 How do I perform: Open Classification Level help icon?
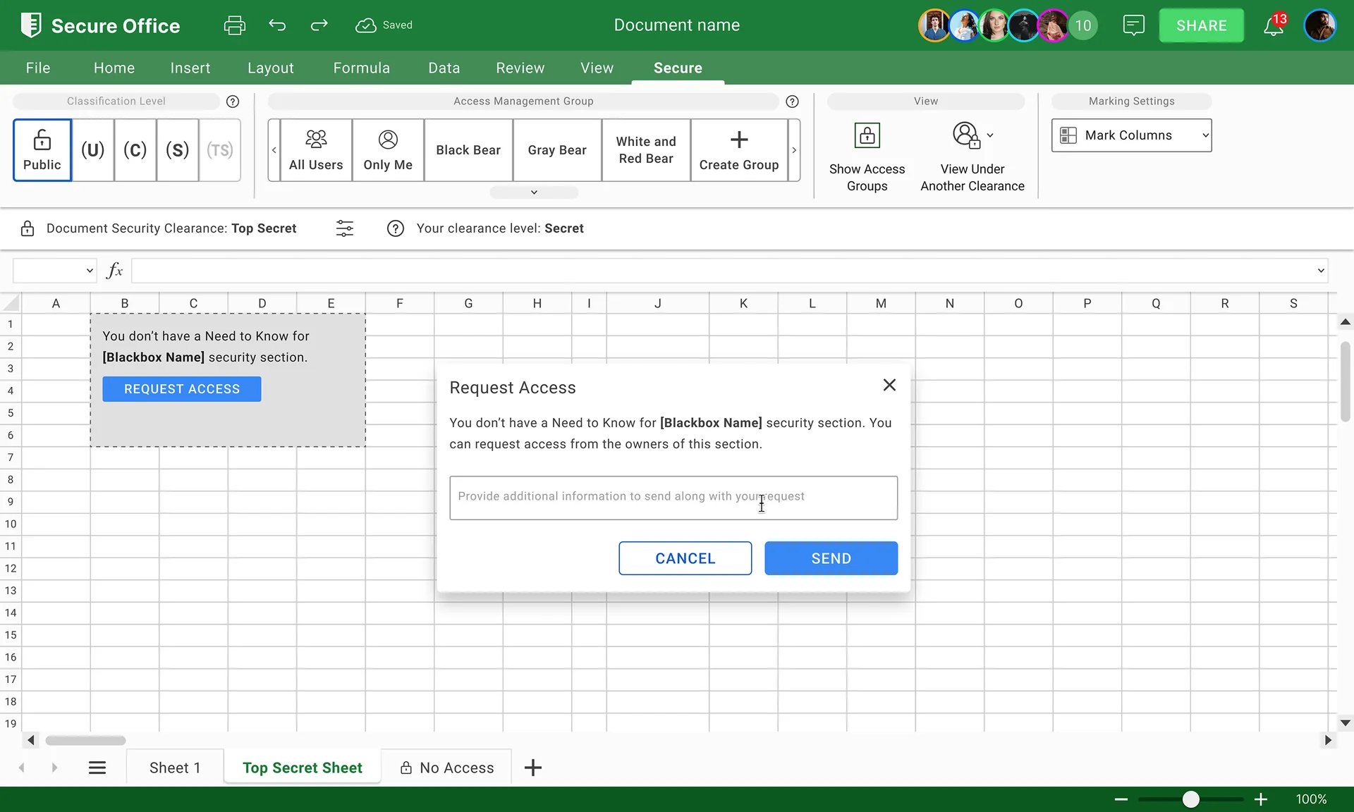pyautogui.click(x=233, y=101)
